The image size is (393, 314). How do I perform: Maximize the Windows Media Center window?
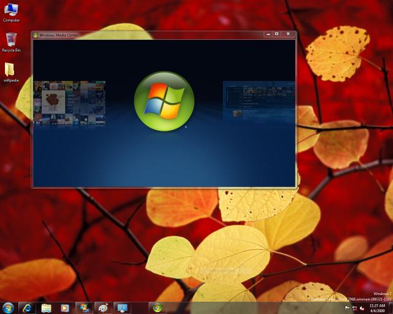[x=277, y=34]
